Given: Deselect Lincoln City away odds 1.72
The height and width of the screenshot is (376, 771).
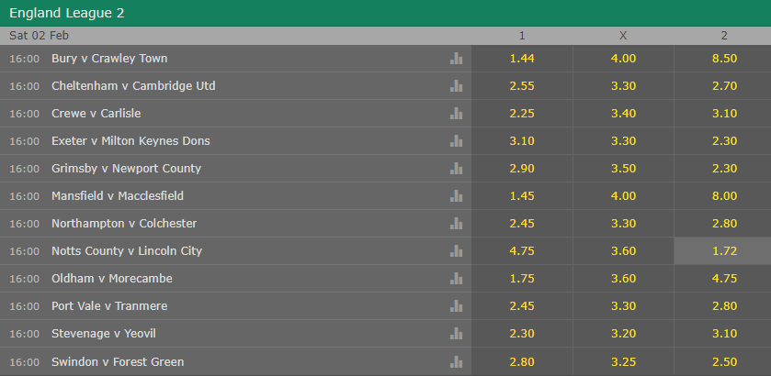Looking at the screenshot, I should click(x=723, y=251).
